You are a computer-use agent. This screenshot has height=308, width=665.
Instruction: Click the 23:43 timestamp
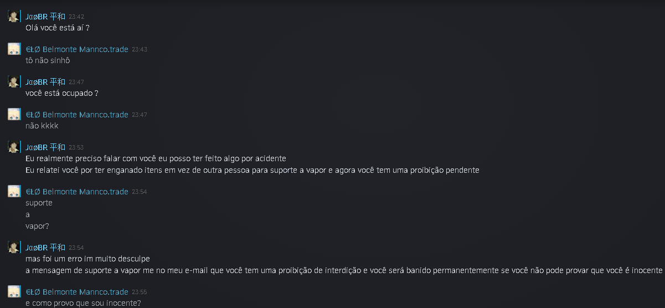140,50
